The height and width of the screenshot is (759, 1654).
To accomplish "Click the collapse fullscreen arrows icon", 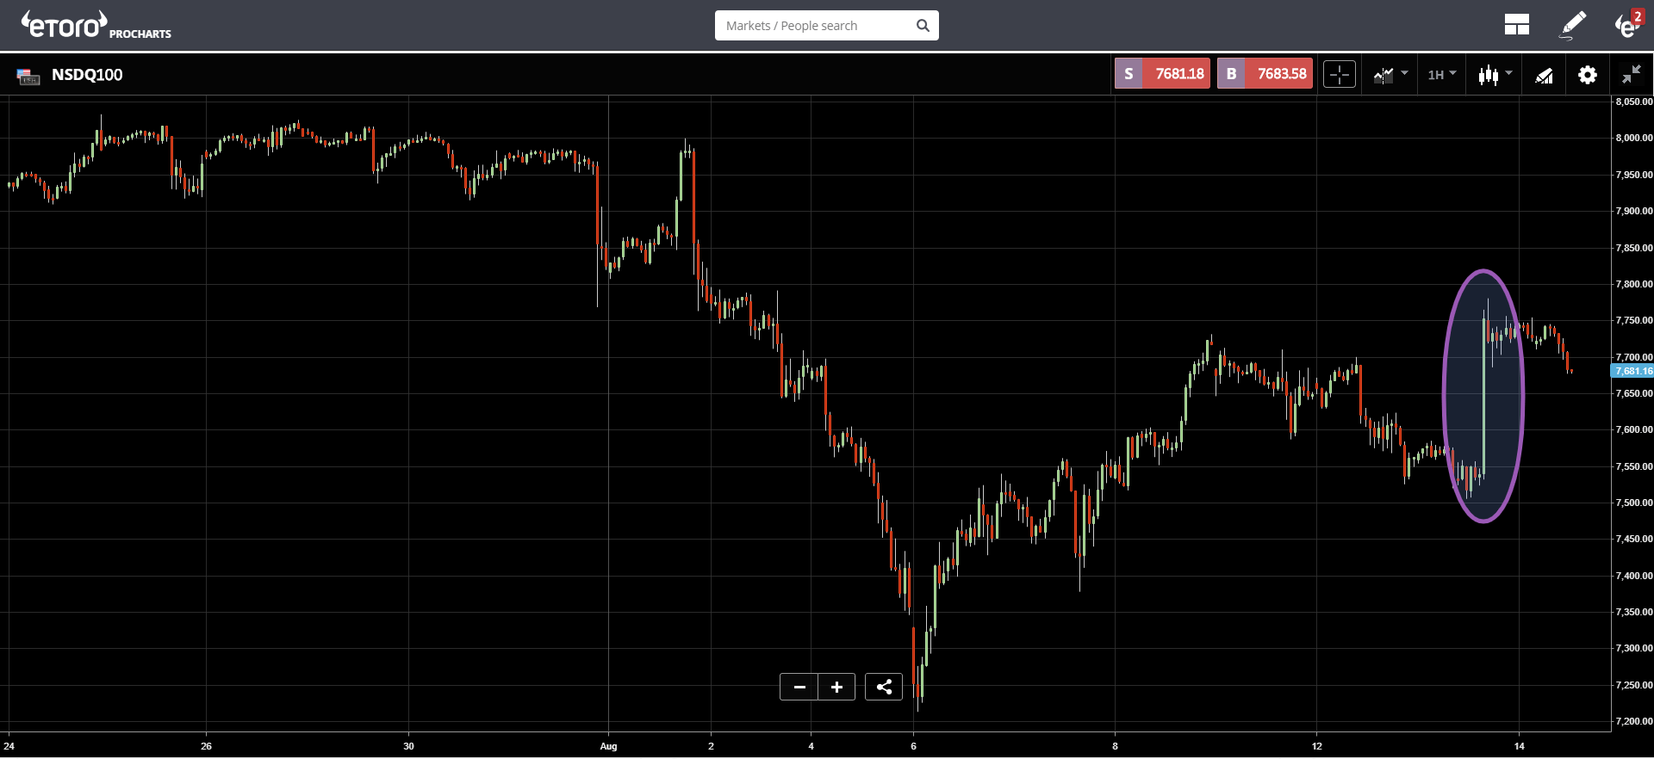I will click(x=1632, y=75).
